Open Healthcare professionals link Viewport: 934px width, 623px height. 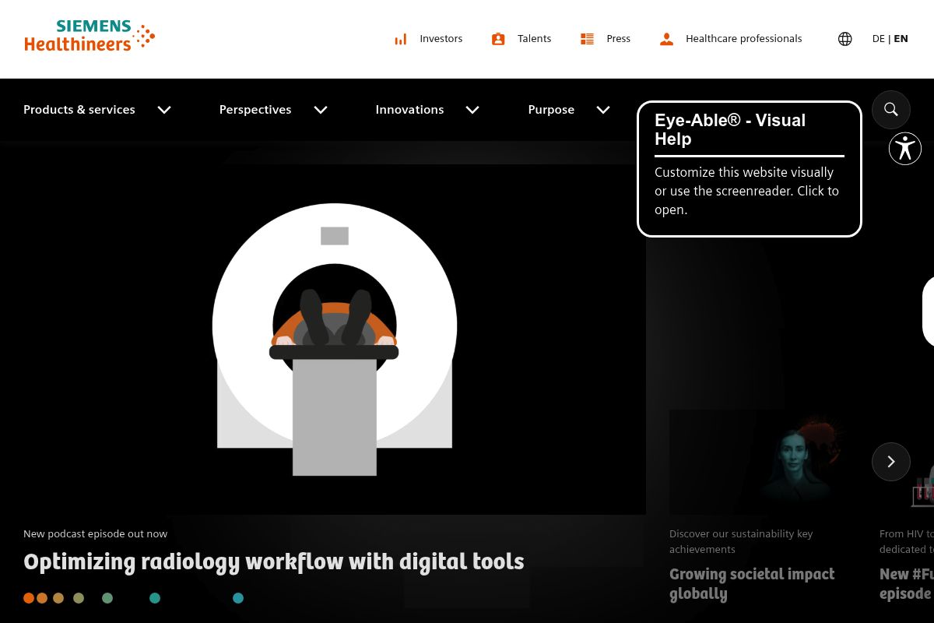[x=744, y=39]
